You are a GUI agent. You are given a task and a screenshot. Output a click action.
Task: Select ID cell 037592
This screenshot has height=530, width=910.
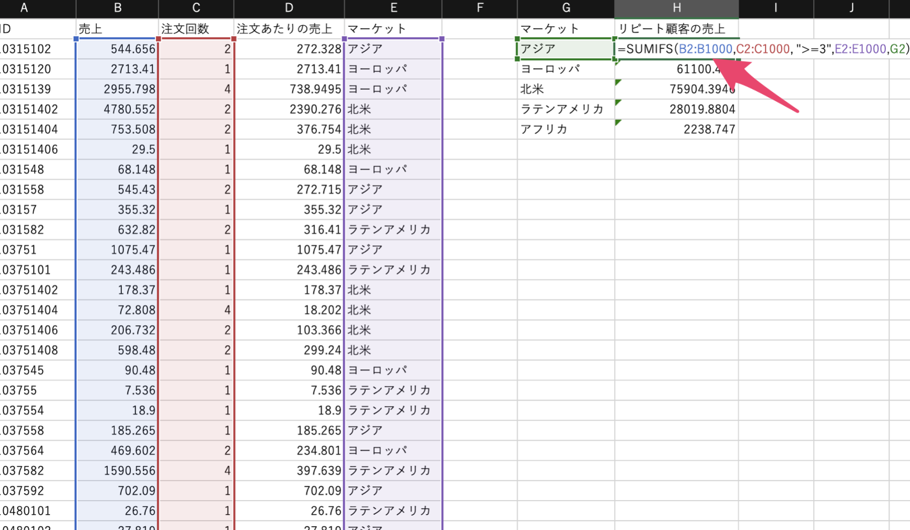[37, 491]
